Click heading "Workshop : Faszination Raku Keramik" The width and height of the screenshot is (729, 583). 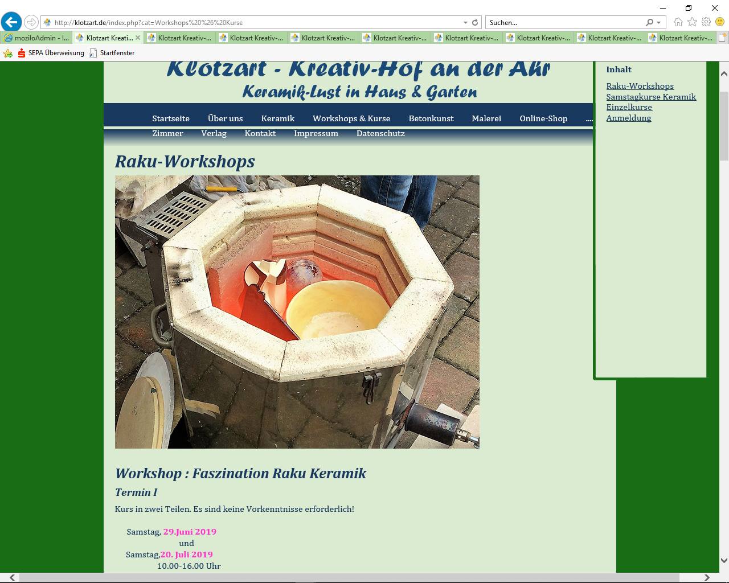tap(240, 473)
